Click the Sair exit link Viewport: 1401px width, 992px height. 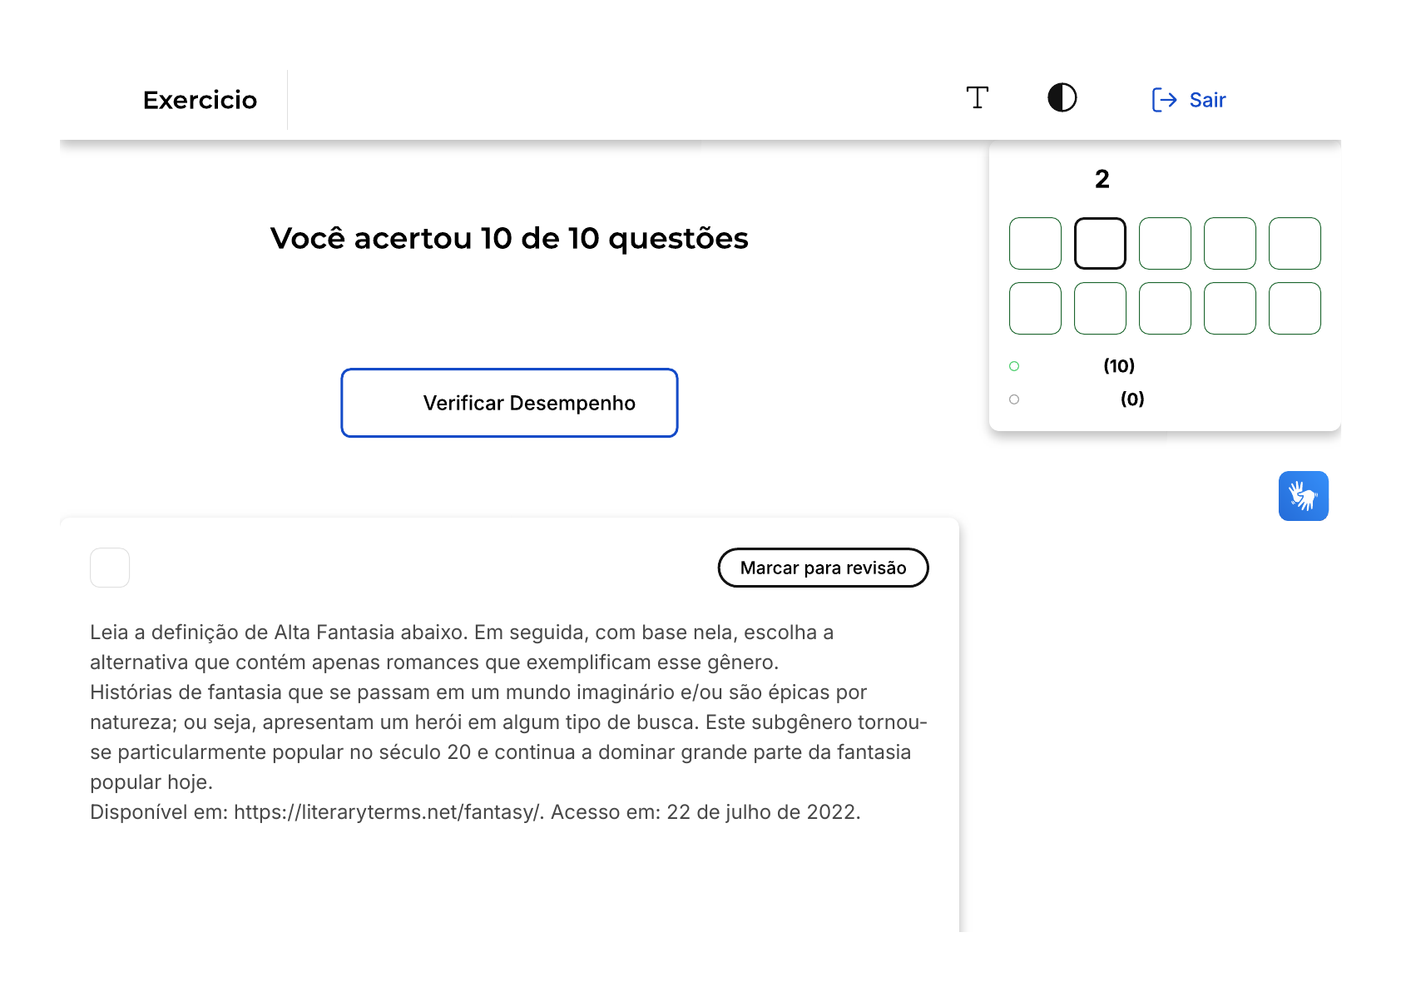tap(1190, 100)
